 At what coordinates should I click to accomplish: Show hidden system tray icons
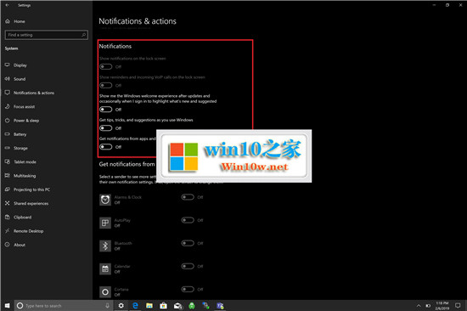[x=419, y=306]
